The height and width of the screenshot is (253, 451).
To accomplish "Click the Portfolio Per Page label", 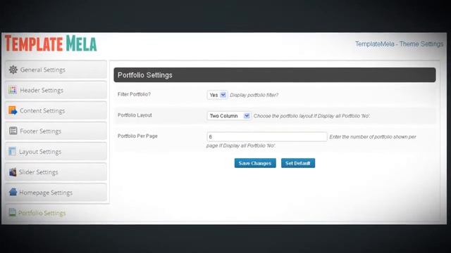I will (x=137, y=136).
